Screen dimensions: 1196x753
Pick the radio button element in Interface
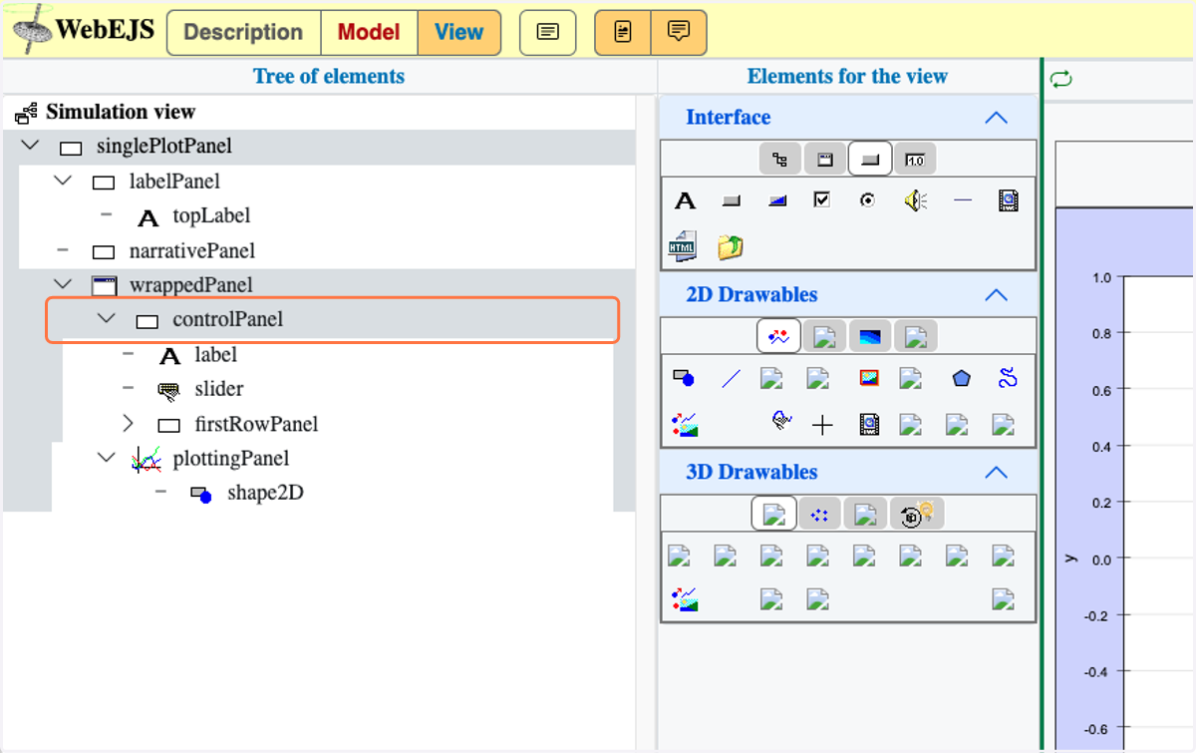(x=868, y=200)
